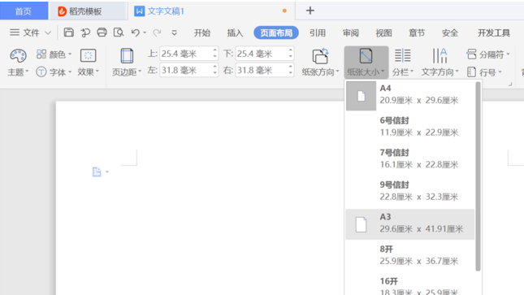Select A4 paper size option
Screen dimensions: 524x295
pos(410,96)
